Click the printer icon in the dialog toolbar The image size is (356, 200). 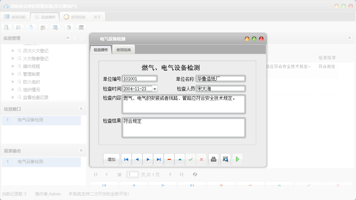(x=213, y=159)
